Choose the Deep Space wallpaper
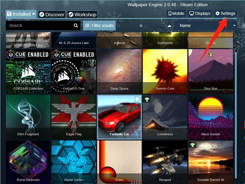The image size is (245, 184). coord(120,72)
